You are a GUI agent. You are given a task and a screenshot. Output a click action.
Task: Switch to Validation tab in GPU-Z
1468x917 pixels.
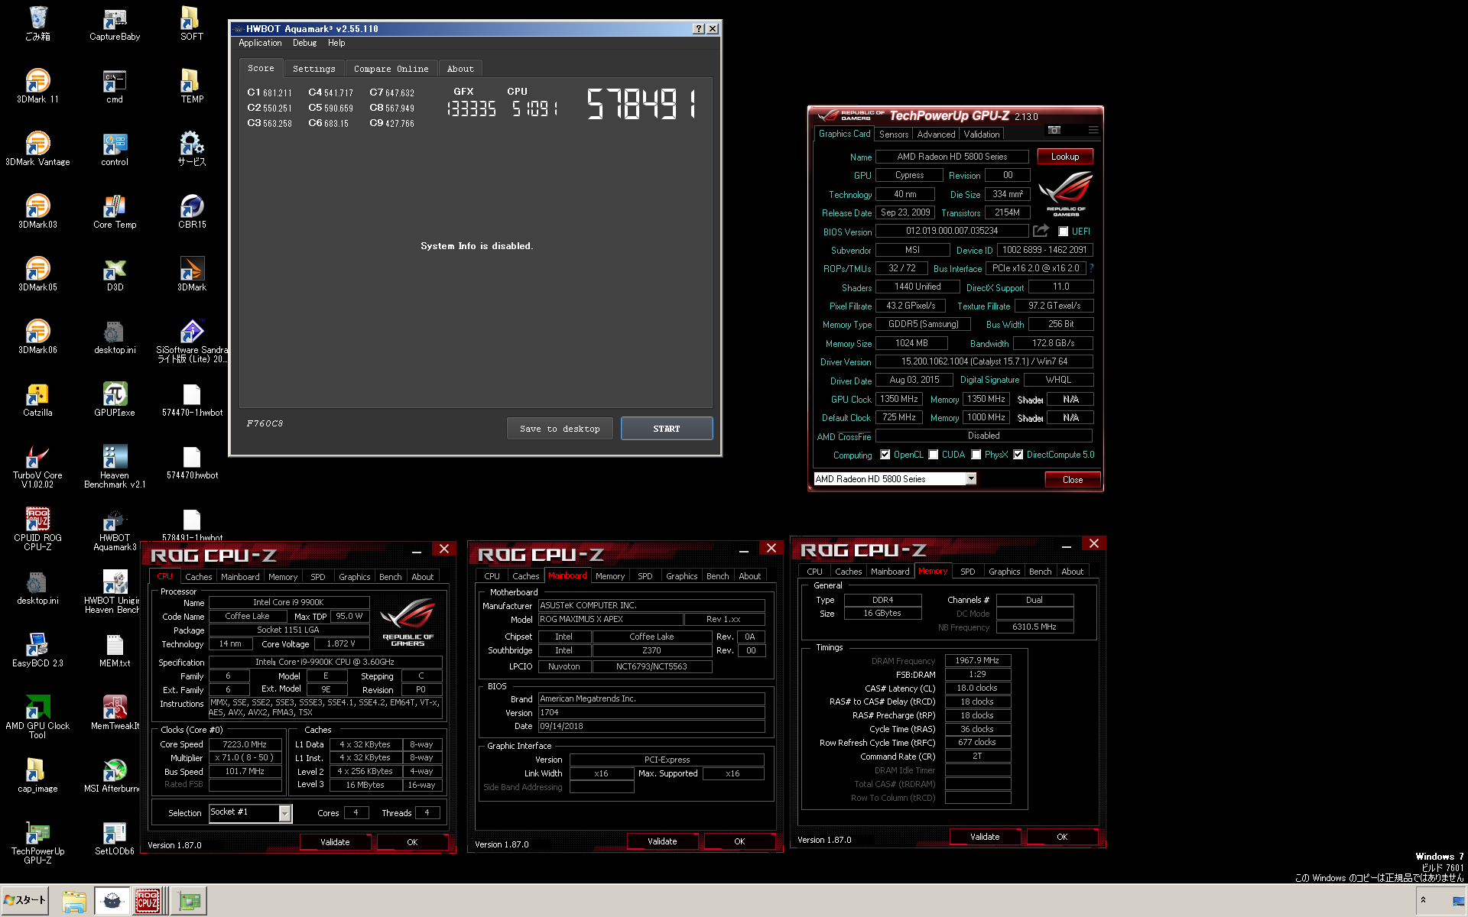pos(982,134)
